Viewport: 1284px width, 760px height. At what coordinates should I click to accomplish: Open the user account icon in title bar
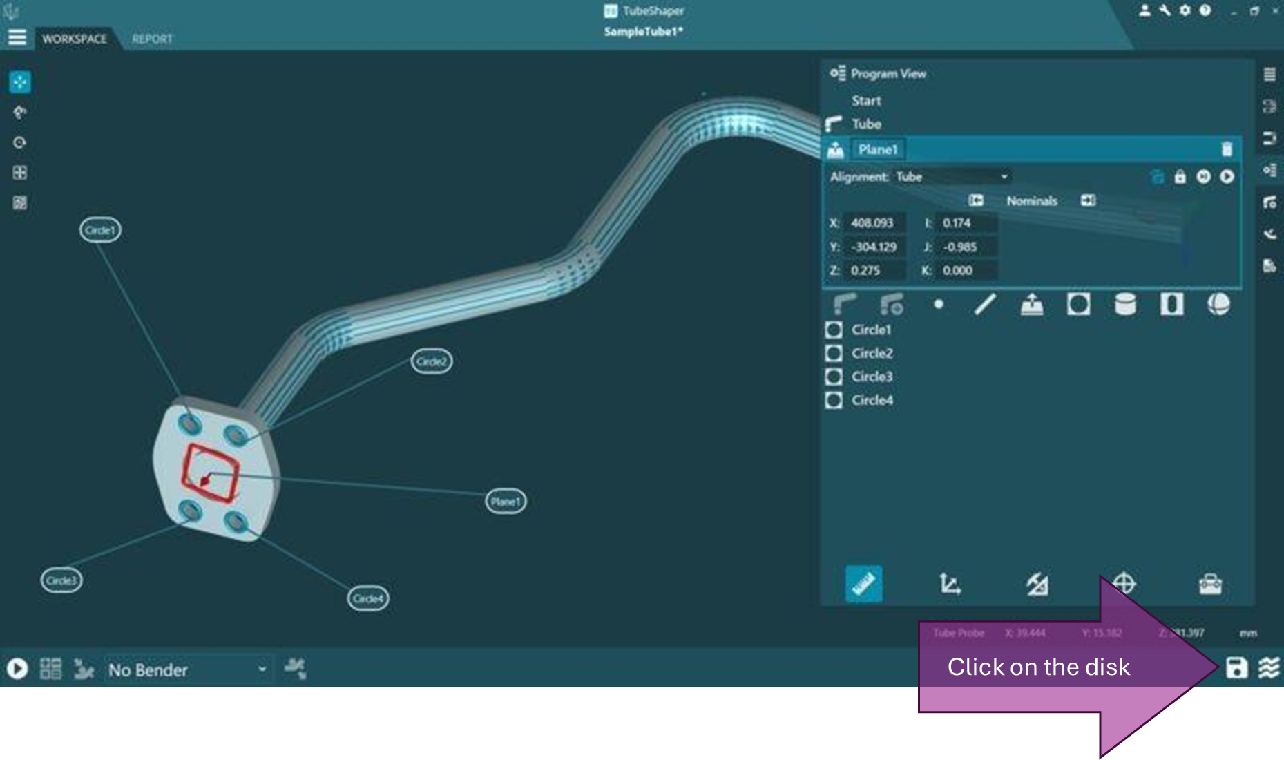1144,10
